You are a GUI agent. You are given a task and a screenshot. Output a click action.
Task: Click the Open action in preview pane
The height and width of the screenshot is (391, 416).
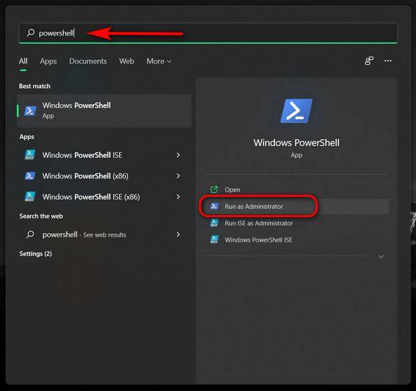[x=297, y=189]
